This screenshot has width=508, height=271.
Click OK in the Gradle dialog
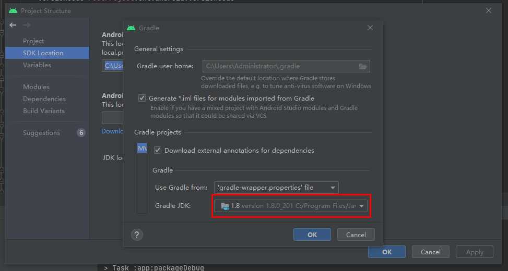[x=312, y=235]
